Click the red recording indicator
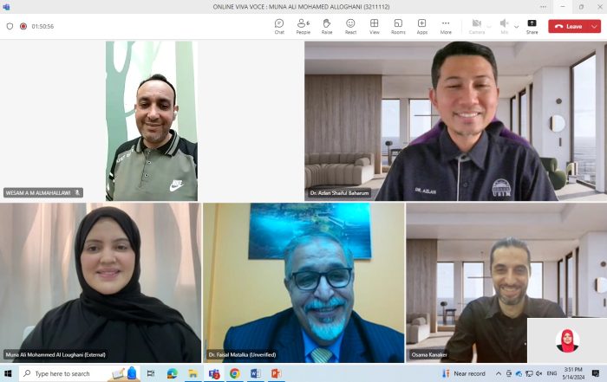This screenshot has height=382, width=607. click(x=23, y=26)
